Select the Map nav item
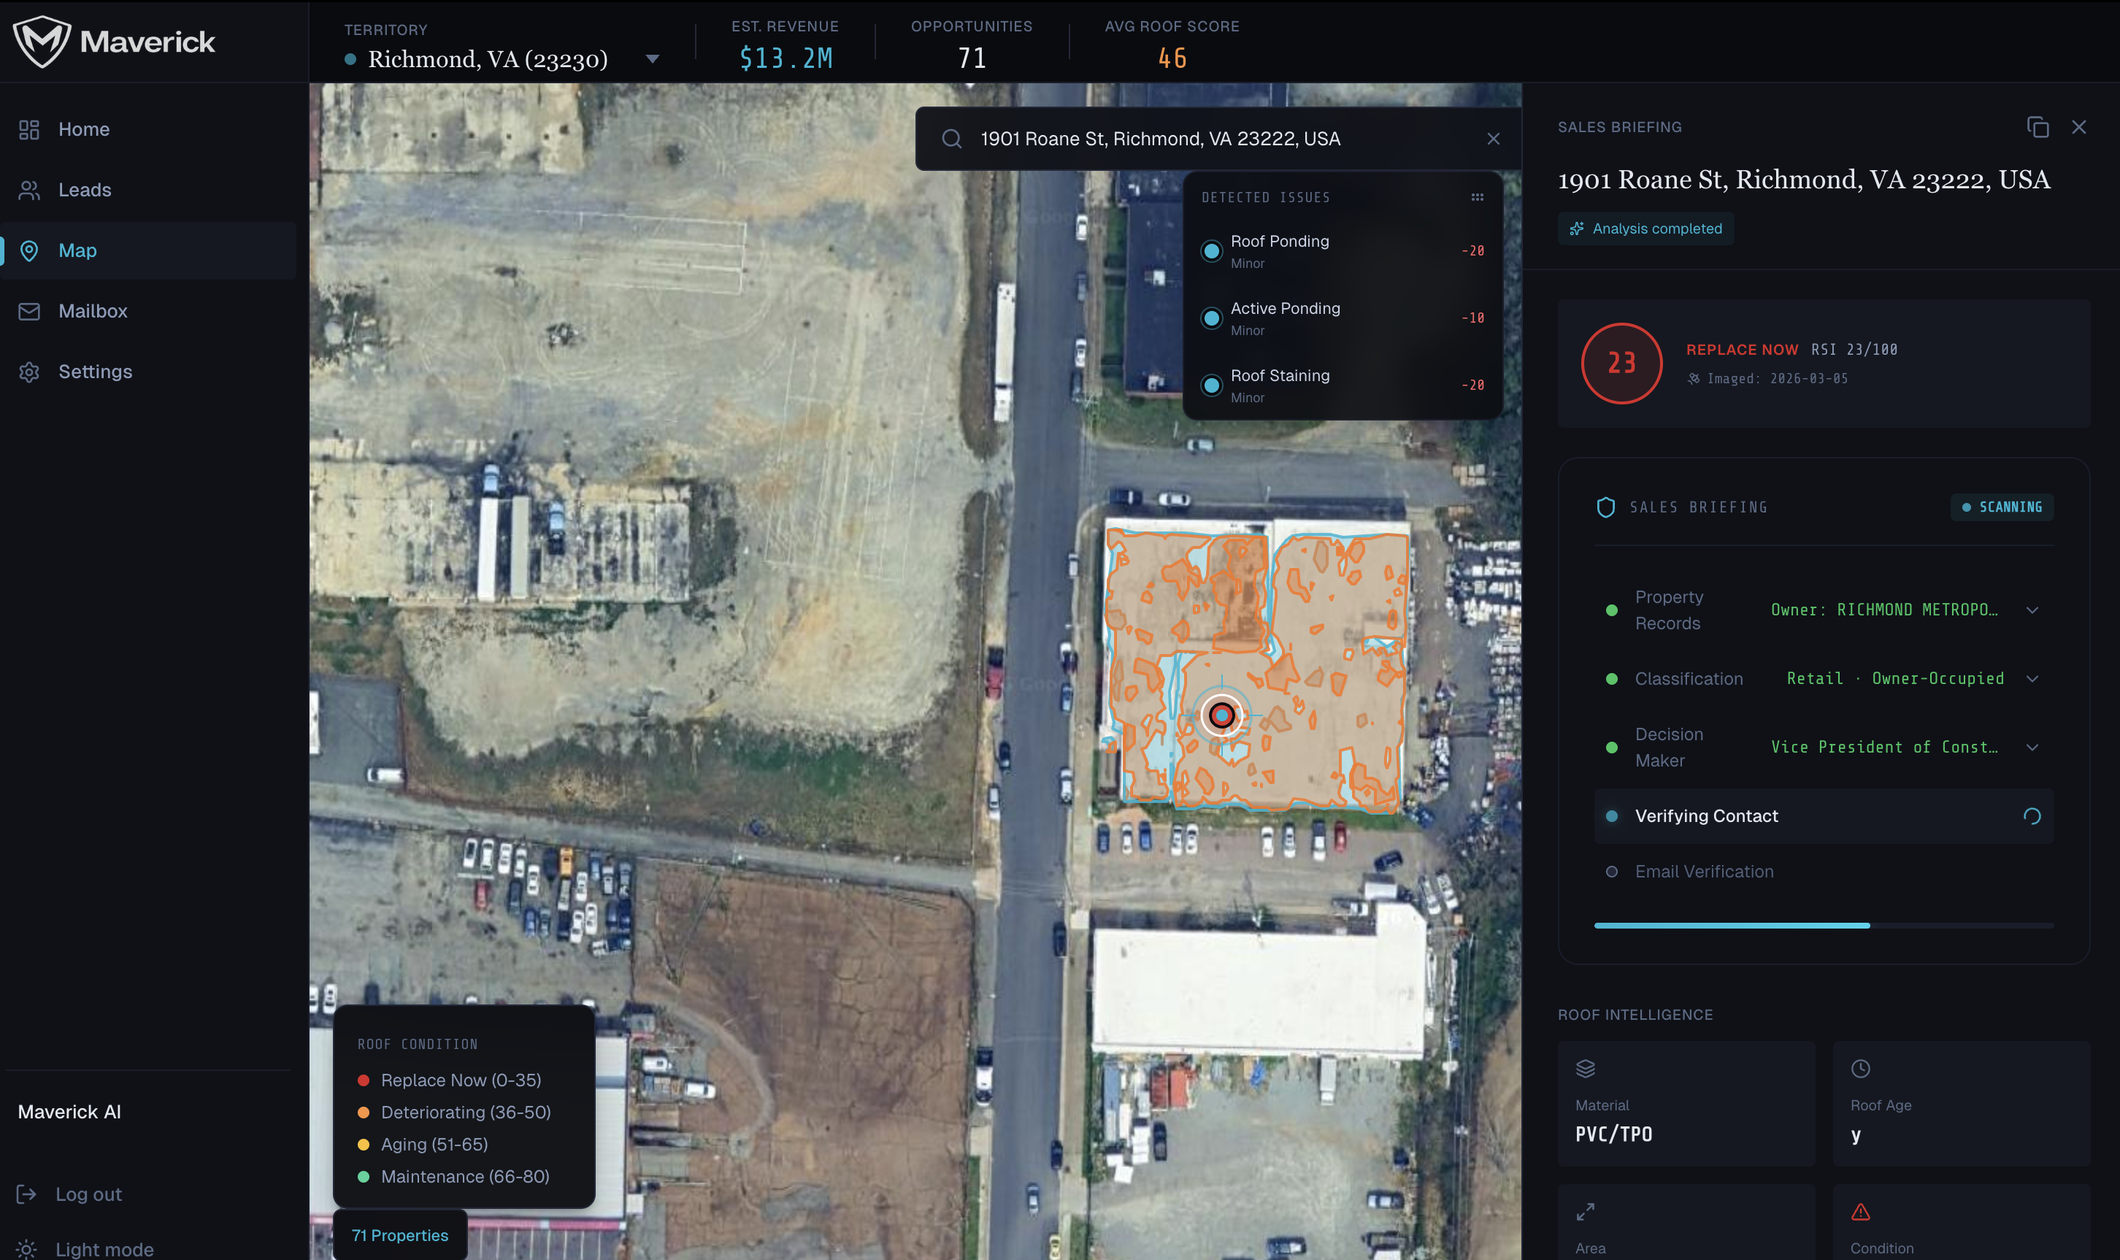The image size is (2120, 1260). tap(149, 250)
